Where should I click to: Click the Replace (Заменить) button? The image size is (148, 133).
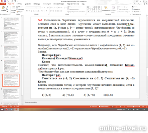click(136, 9)
